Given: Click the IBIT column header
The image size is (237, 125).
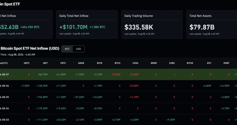Looking at the screenshot, I should 45,63.
